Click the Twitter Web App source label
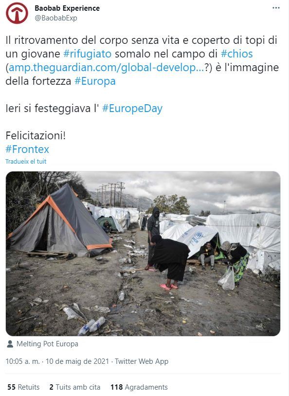Screen dimensions: 289x396 [x=142, y=361]
